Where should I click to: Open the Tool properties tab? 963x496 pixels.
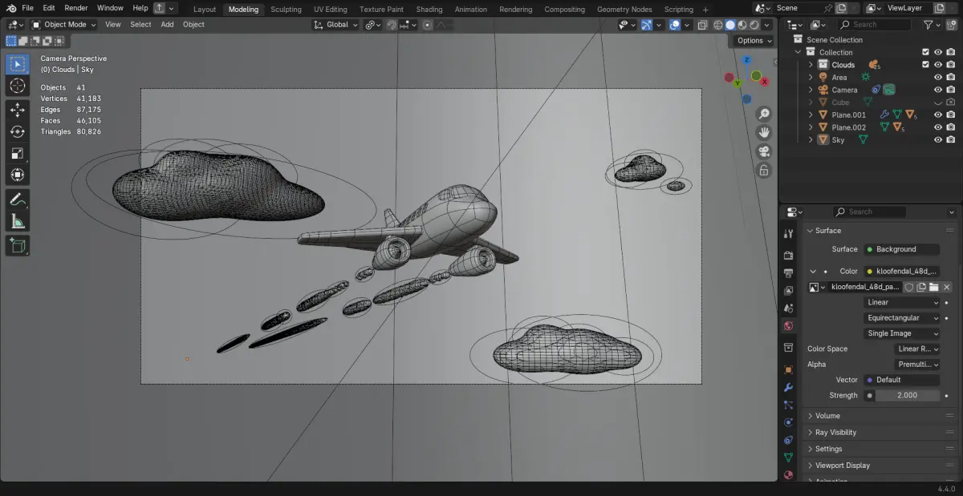point(788,234)
